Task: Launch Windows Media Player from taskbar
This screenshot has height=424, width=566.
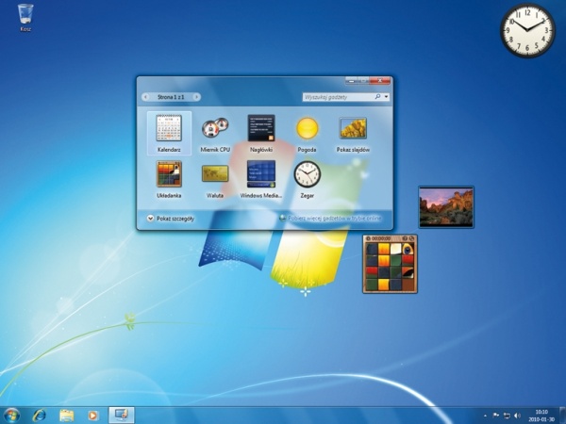Action: [92, 416]
